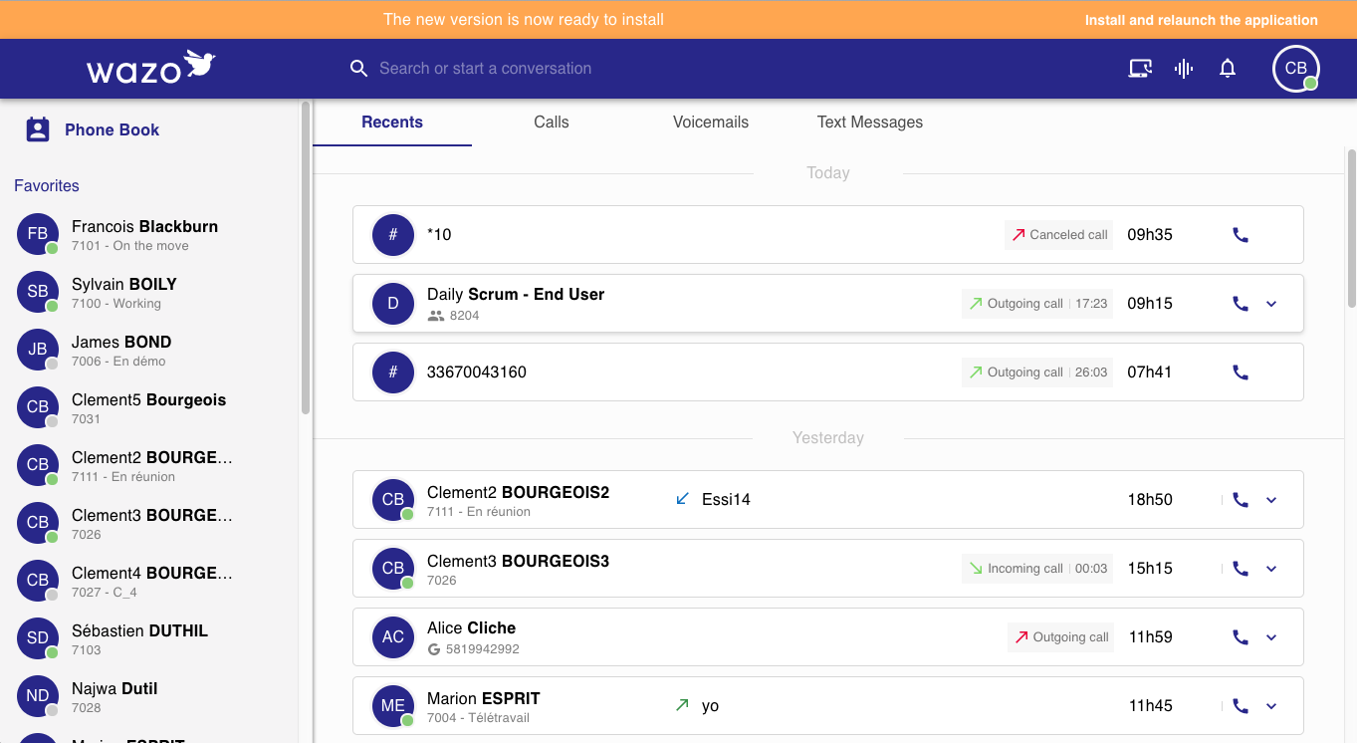
Task: Click the # avatar of 33670043160
Action: (x=393, y=372)
